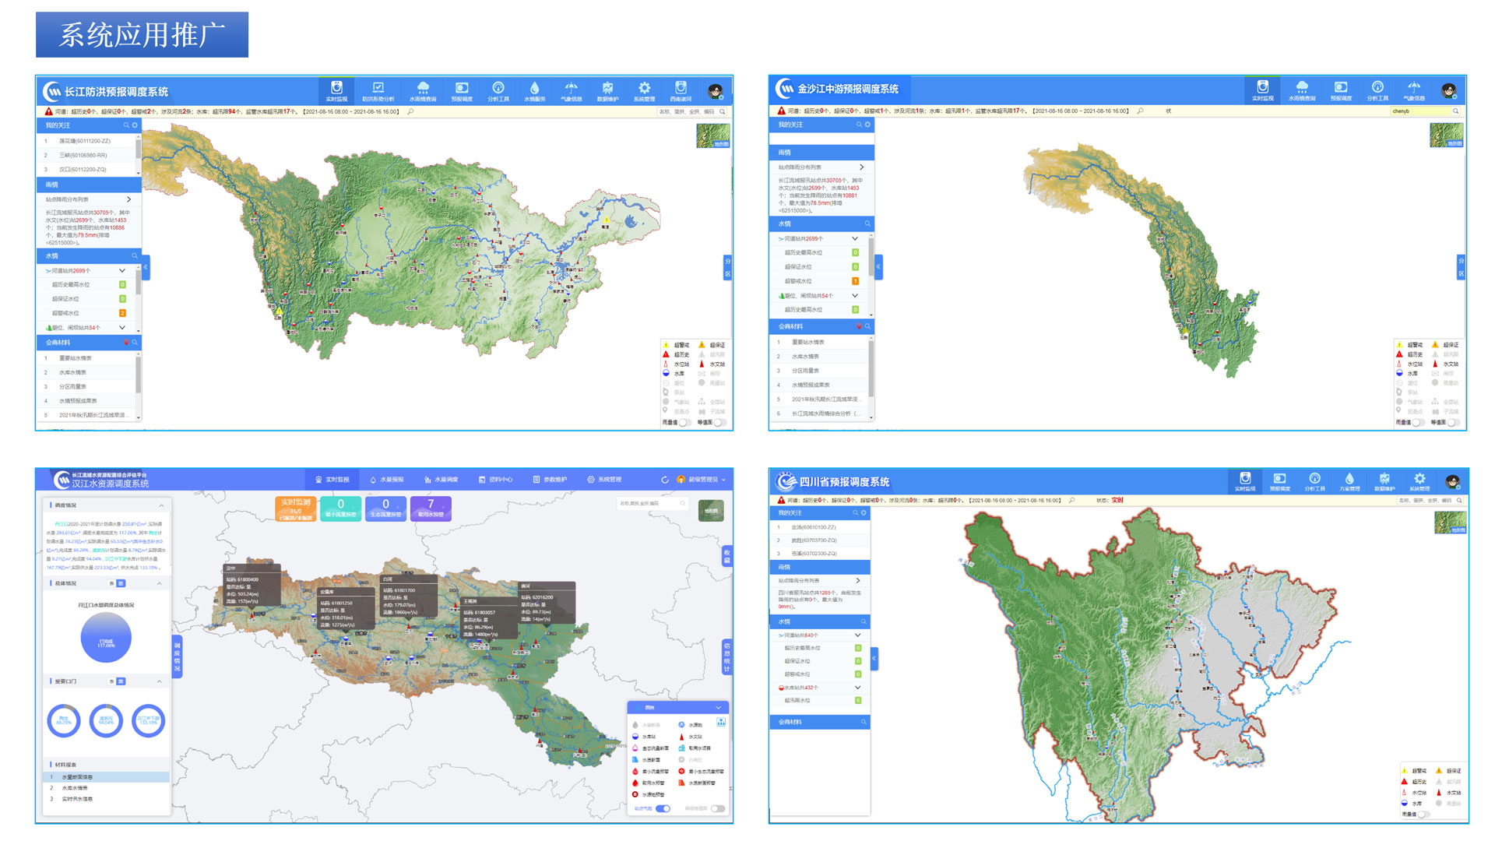Image resolution: width=1495 pixels, height=841 pixels.
Task: Collapse the 图例 legend panel in 汉江 system
Action: pyautogui.click(x=718, y=707)
